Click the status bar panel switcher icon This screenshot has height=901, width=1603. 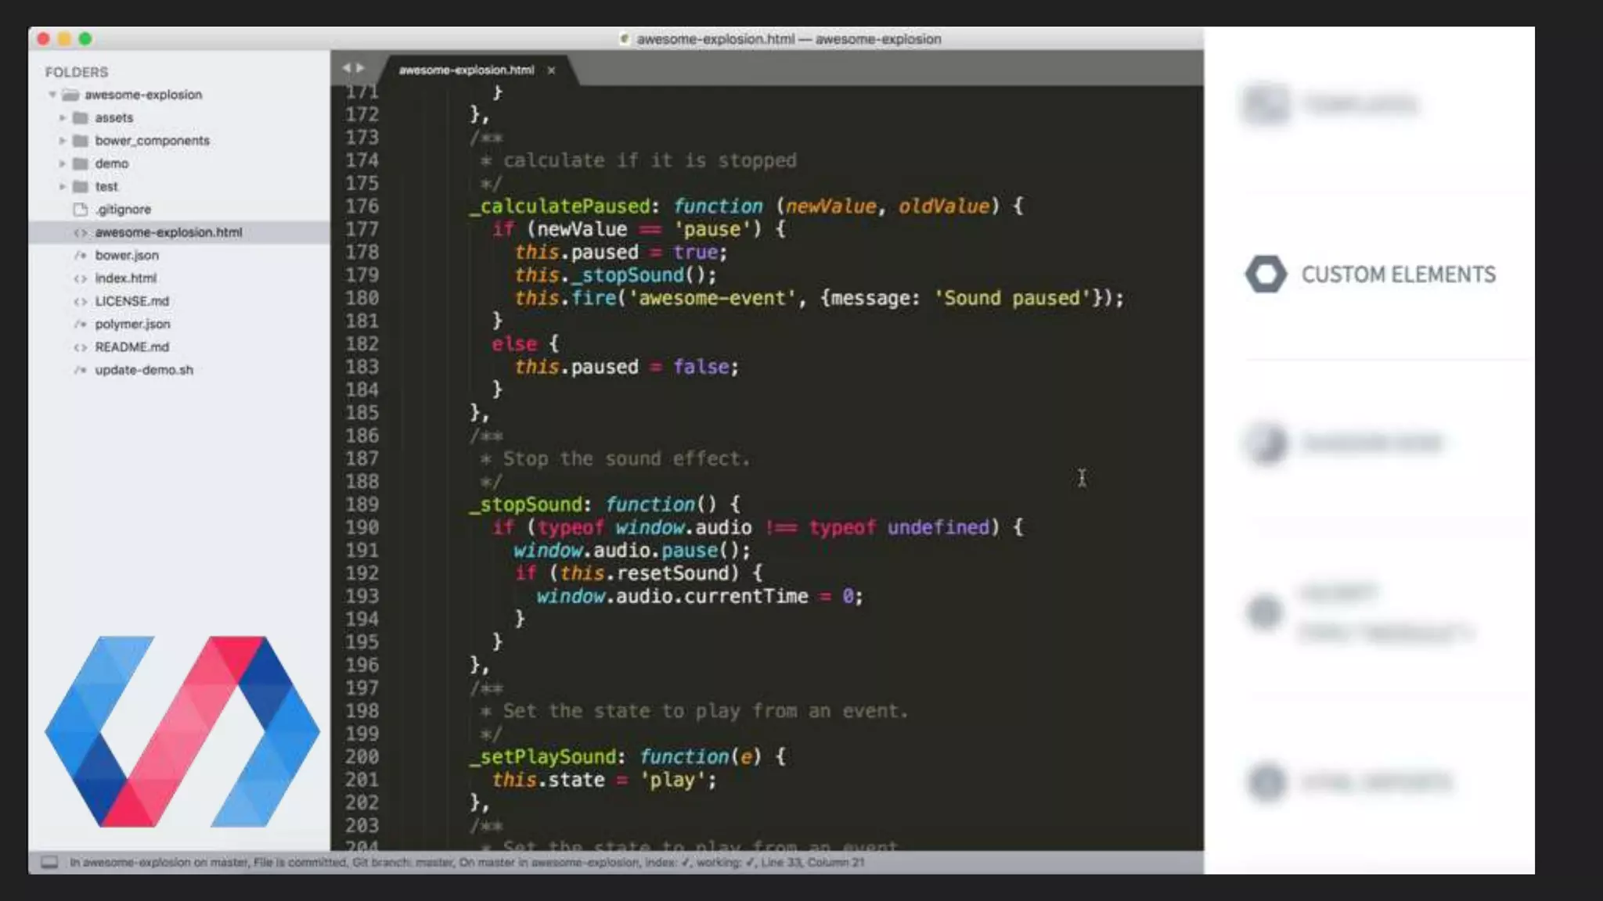coord(49,862)
